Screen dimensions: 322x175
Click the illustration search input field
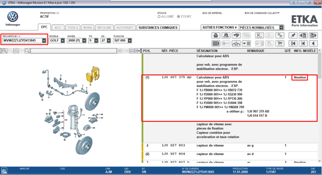74,51
